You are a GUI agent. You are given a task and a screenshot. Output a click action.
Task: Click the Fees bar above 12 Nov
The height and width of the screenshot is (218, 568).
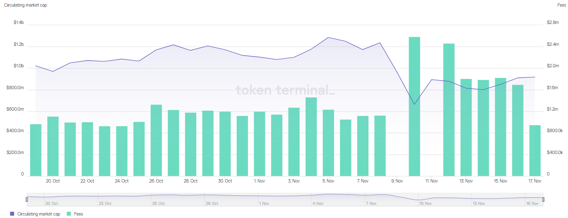click(x=449, y=110)
